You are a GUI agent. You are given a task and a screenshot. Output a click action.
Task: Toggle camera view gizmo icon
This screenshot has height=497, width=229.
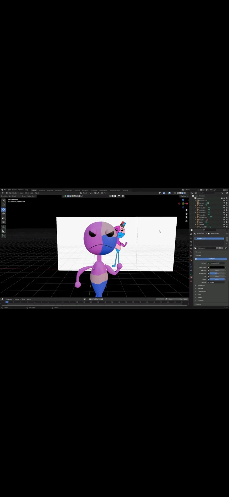pos(187,217)
